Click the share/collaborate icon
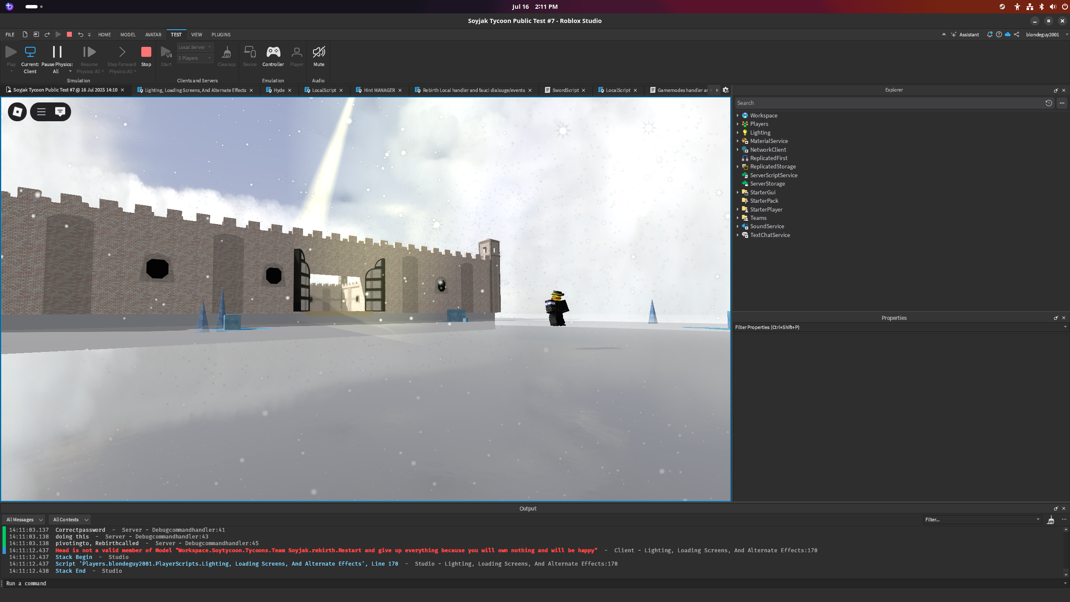This screenshot has height=602, width=1070. click(1016, 35)
